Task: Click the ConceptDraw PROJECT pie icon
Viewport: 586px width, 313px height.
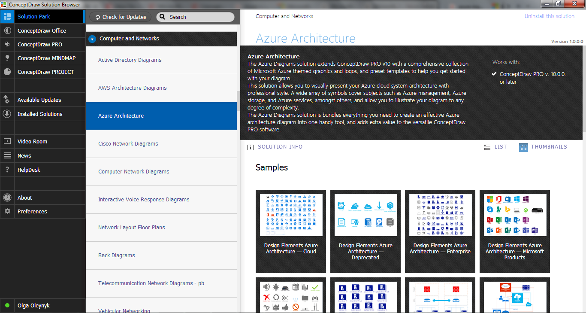Action: point(7,72)
